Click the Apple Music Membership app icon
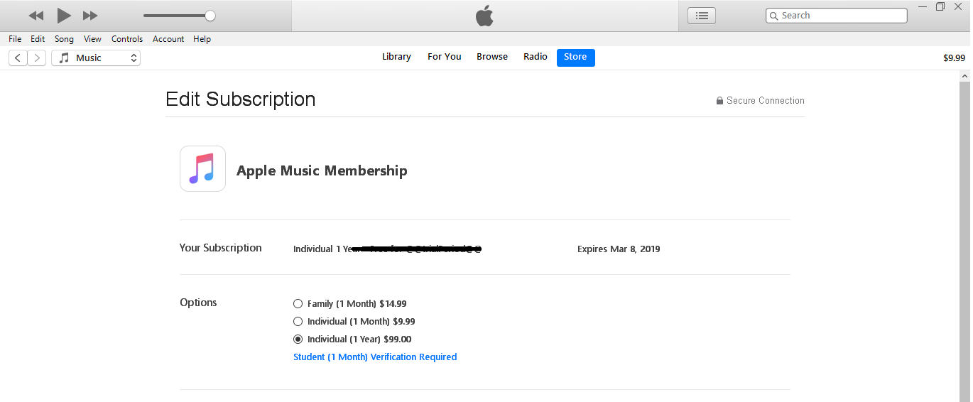The width and height of the screenshot is (973, 402). point(202,169)
